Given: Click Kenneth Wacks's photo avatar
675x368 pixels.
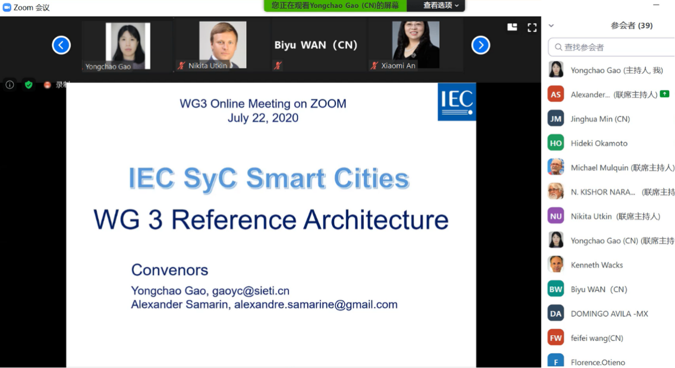Looking at the screenshot, I should click(556, 265).
